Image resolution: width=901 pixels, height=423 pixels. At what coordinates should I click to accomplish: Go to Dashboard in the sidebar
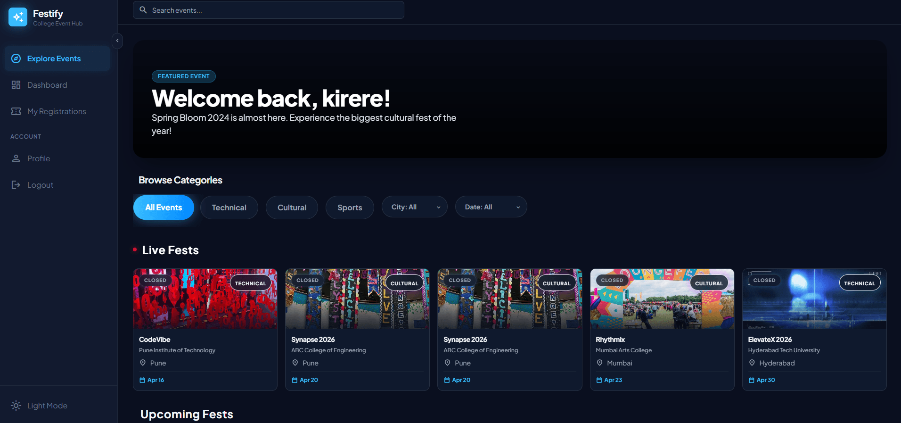click(x=57, y=85)
